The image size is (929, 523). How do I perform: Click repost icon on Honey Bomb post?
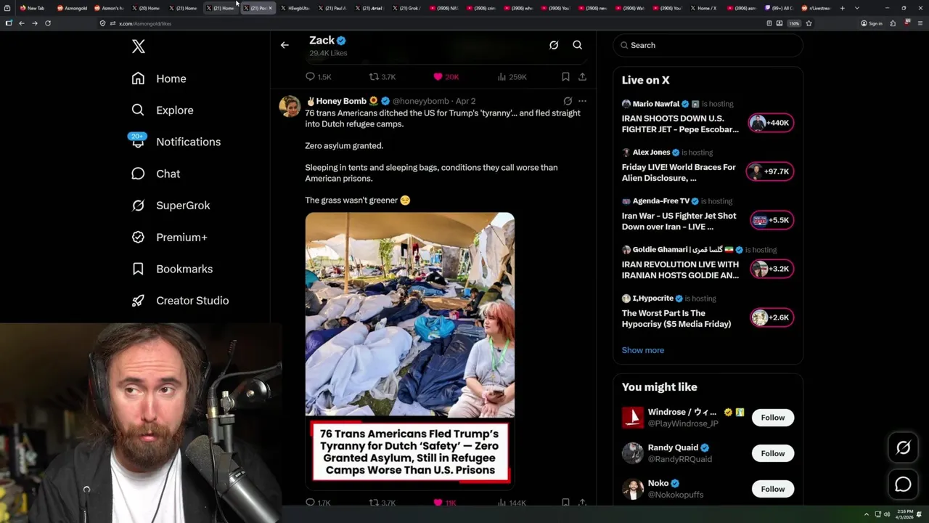point(374,502)
